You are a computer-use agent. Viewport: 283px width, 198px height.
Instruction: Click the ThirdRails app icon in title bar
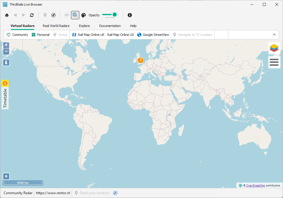coord(5,4)
